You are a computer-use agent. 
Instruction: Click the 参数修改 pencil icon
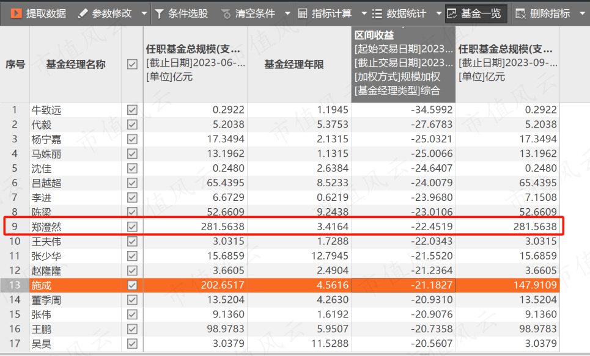[x=83, y=13]
